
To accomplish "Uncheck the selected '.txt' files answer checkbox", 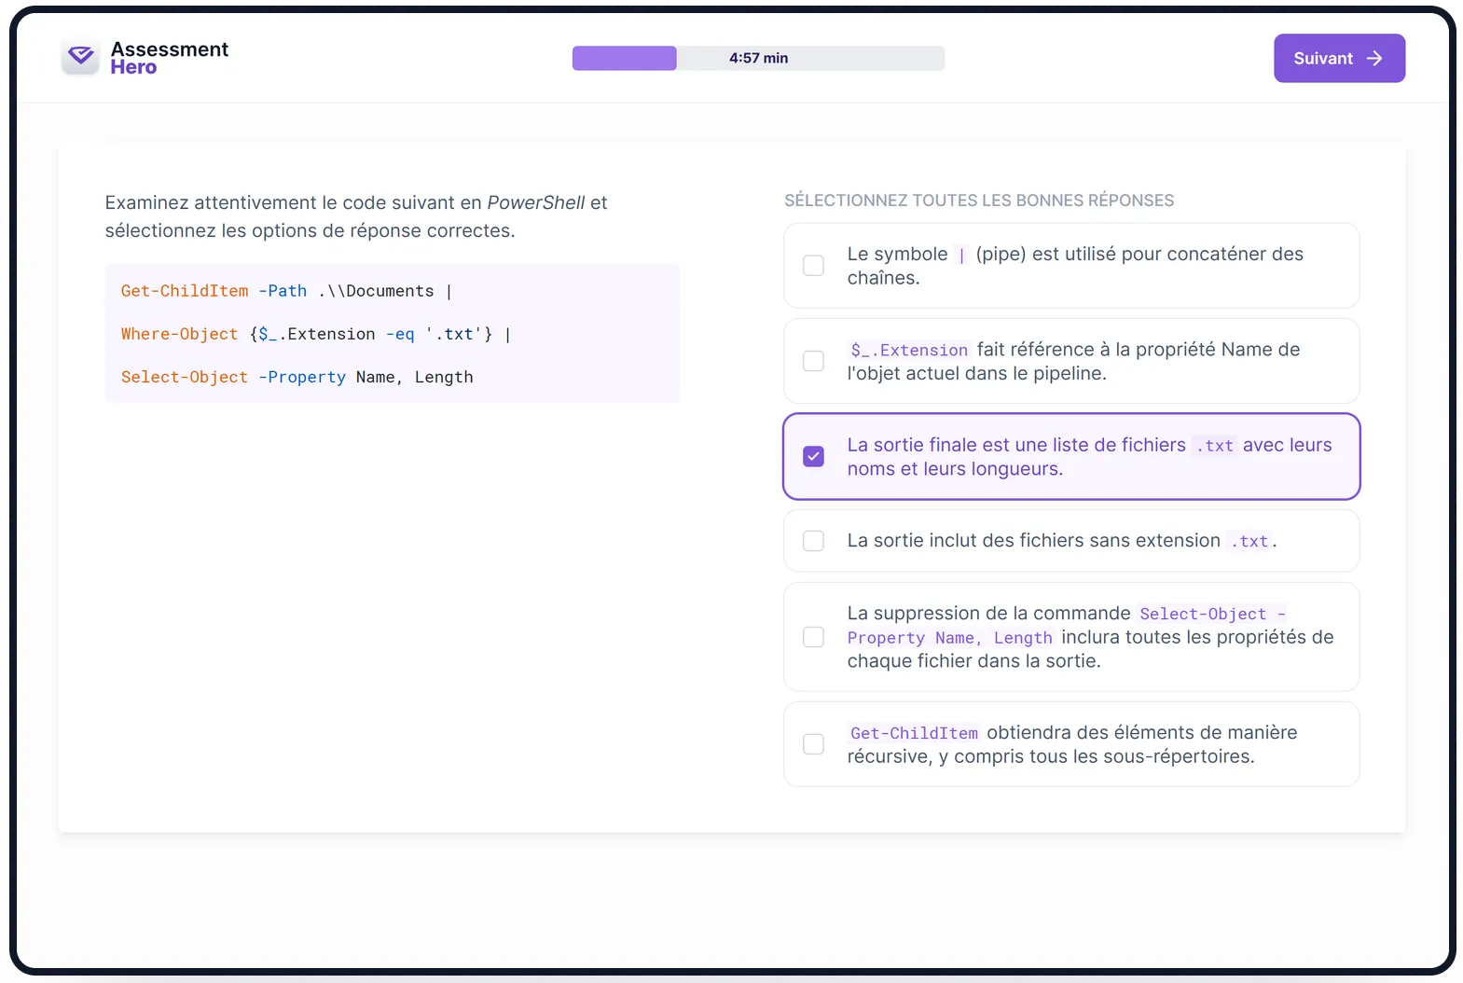I will (x=813, y=457).
